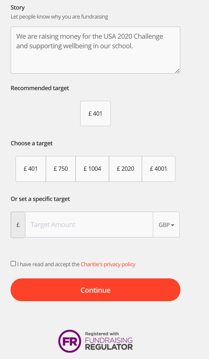Viewport: 209px width, 359px height.
Task: Click the Registered with Fundraising Regulator text
Action: (x=109, y=341)
